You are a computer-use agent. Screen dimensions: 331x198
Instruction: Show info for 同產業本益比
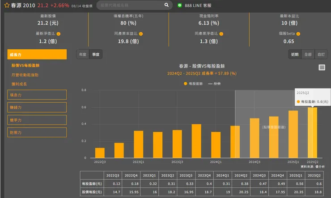click(x=141, y=34)
